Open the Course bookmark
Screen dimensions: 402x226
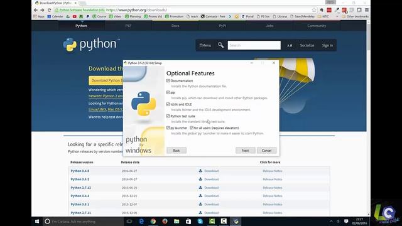99,16
